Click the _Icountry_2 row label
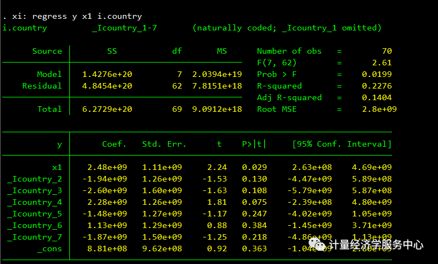The image size is (438, 264). [34, 179]
